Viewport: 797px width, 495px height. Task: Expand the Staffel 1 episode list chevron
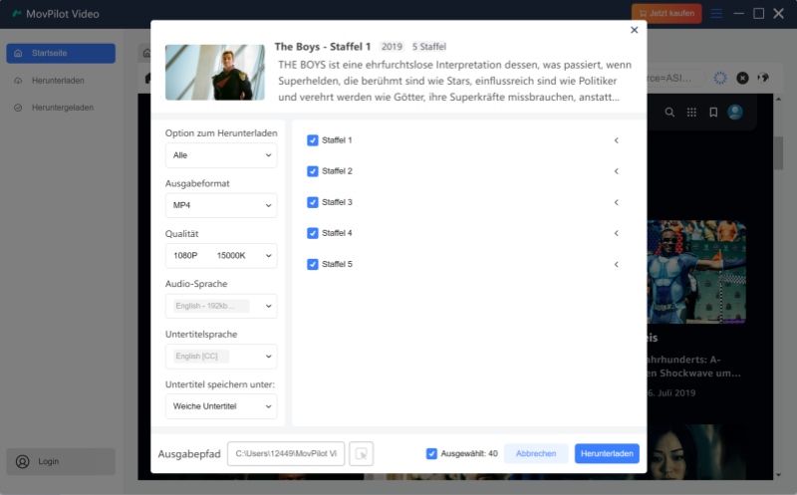click(616, 140)
